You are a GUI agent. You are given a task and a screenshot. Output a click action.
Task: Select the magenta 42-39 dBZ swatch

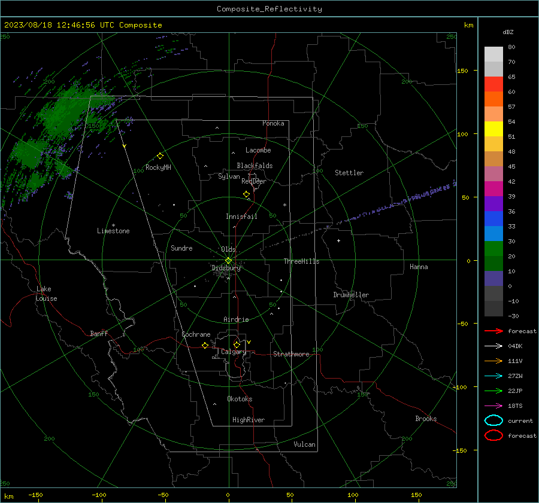493,188
